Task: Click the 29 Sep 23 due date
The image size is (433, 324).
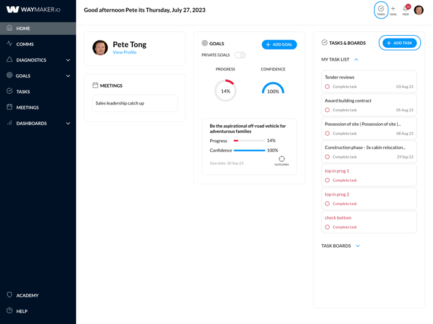Action: (405, 157)
